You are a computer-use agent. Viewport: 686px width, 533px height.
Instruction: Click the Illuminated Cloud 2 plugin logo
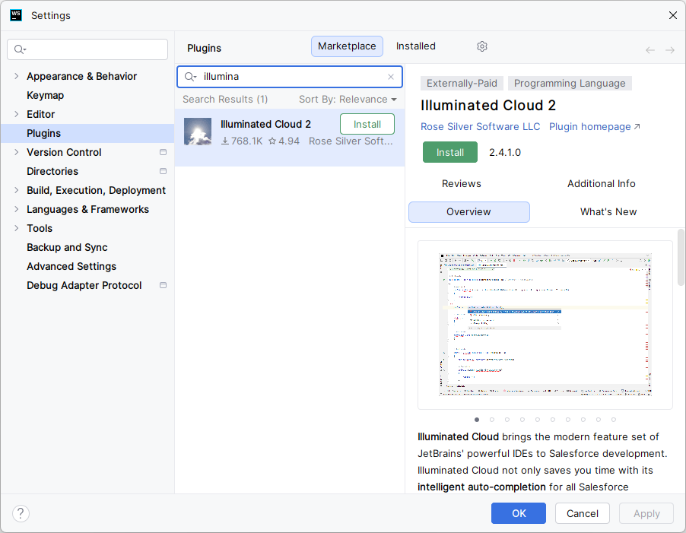tap(198, 132)
